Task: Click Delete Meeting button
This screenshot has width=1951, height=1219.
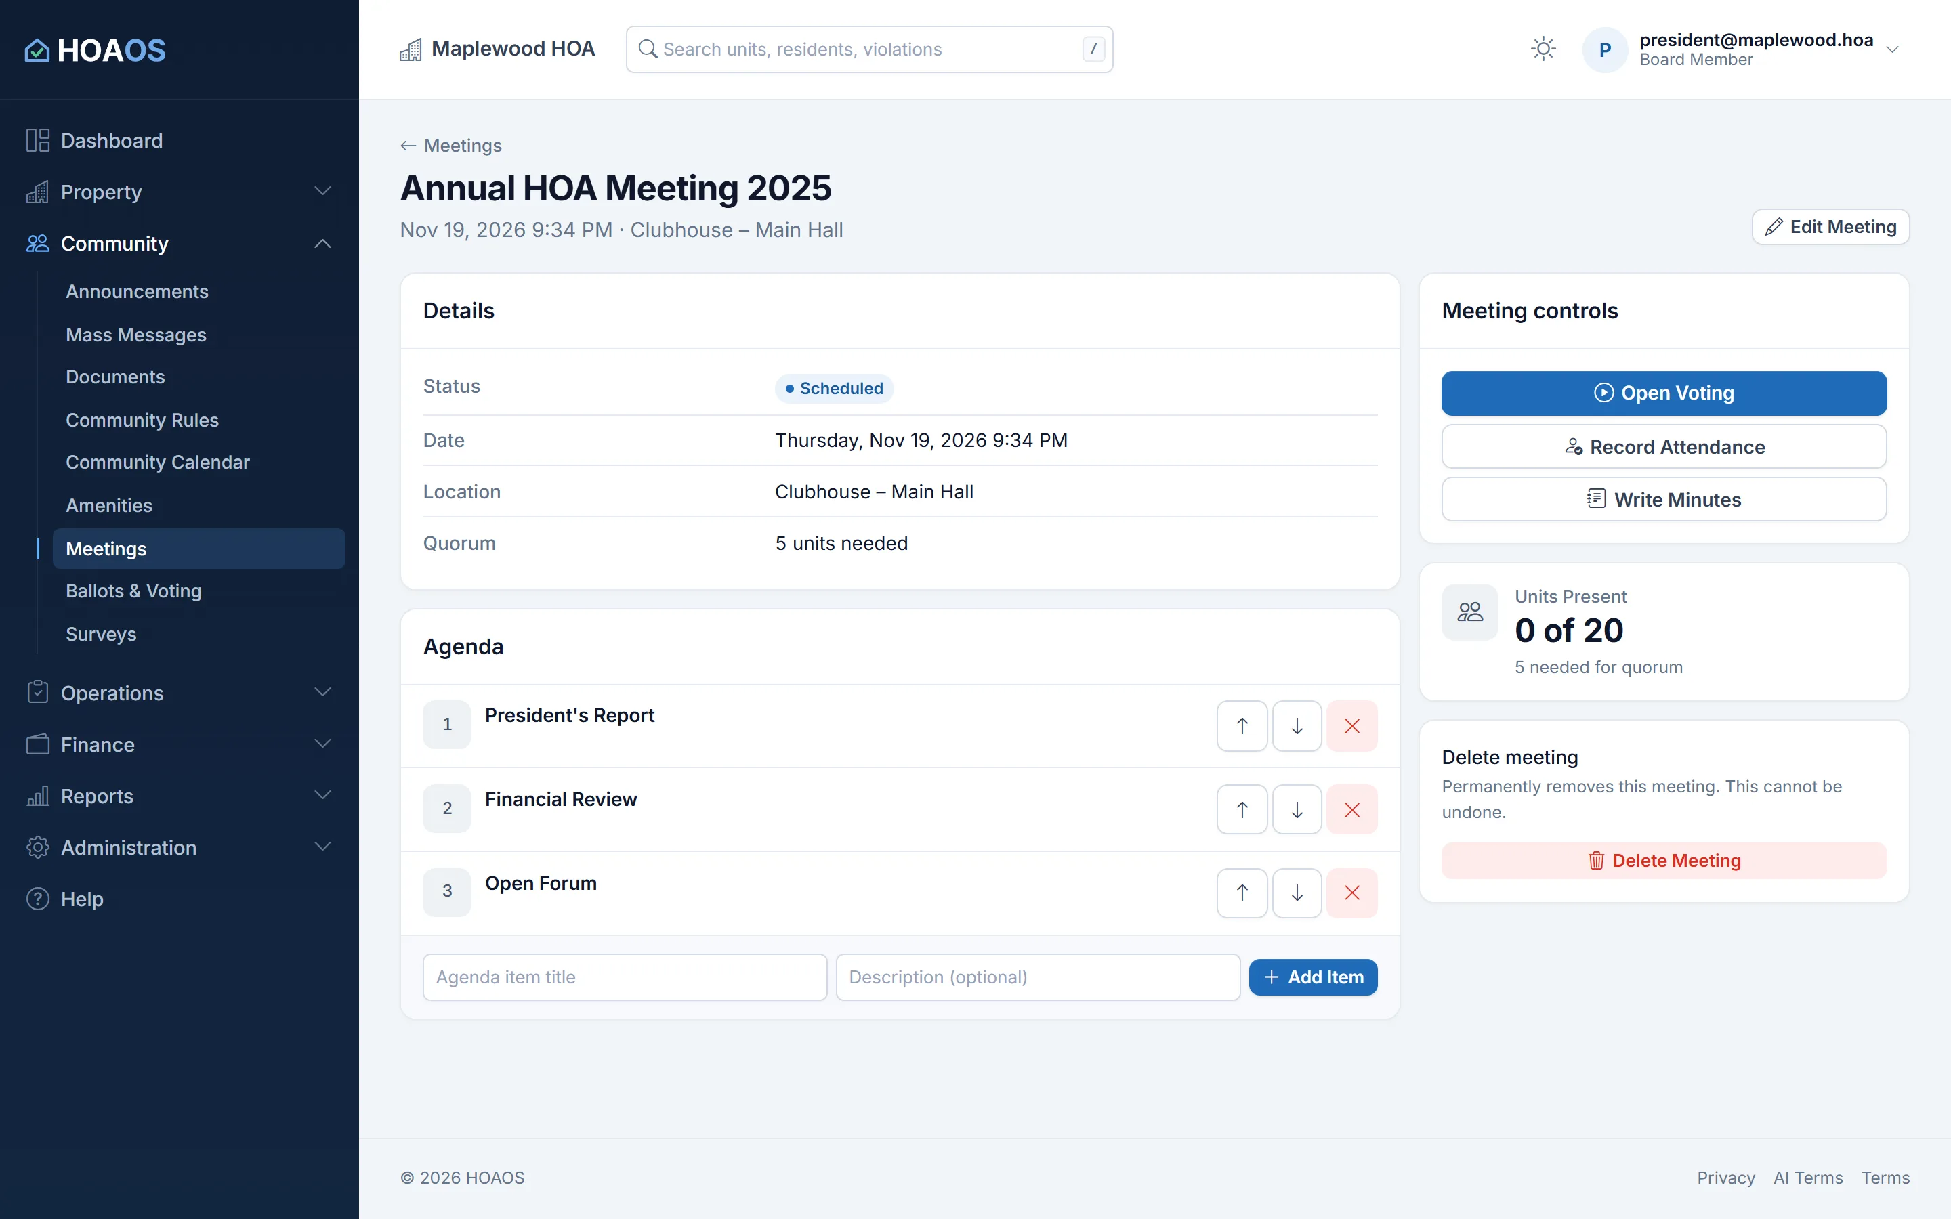Action: point(1663,860)
